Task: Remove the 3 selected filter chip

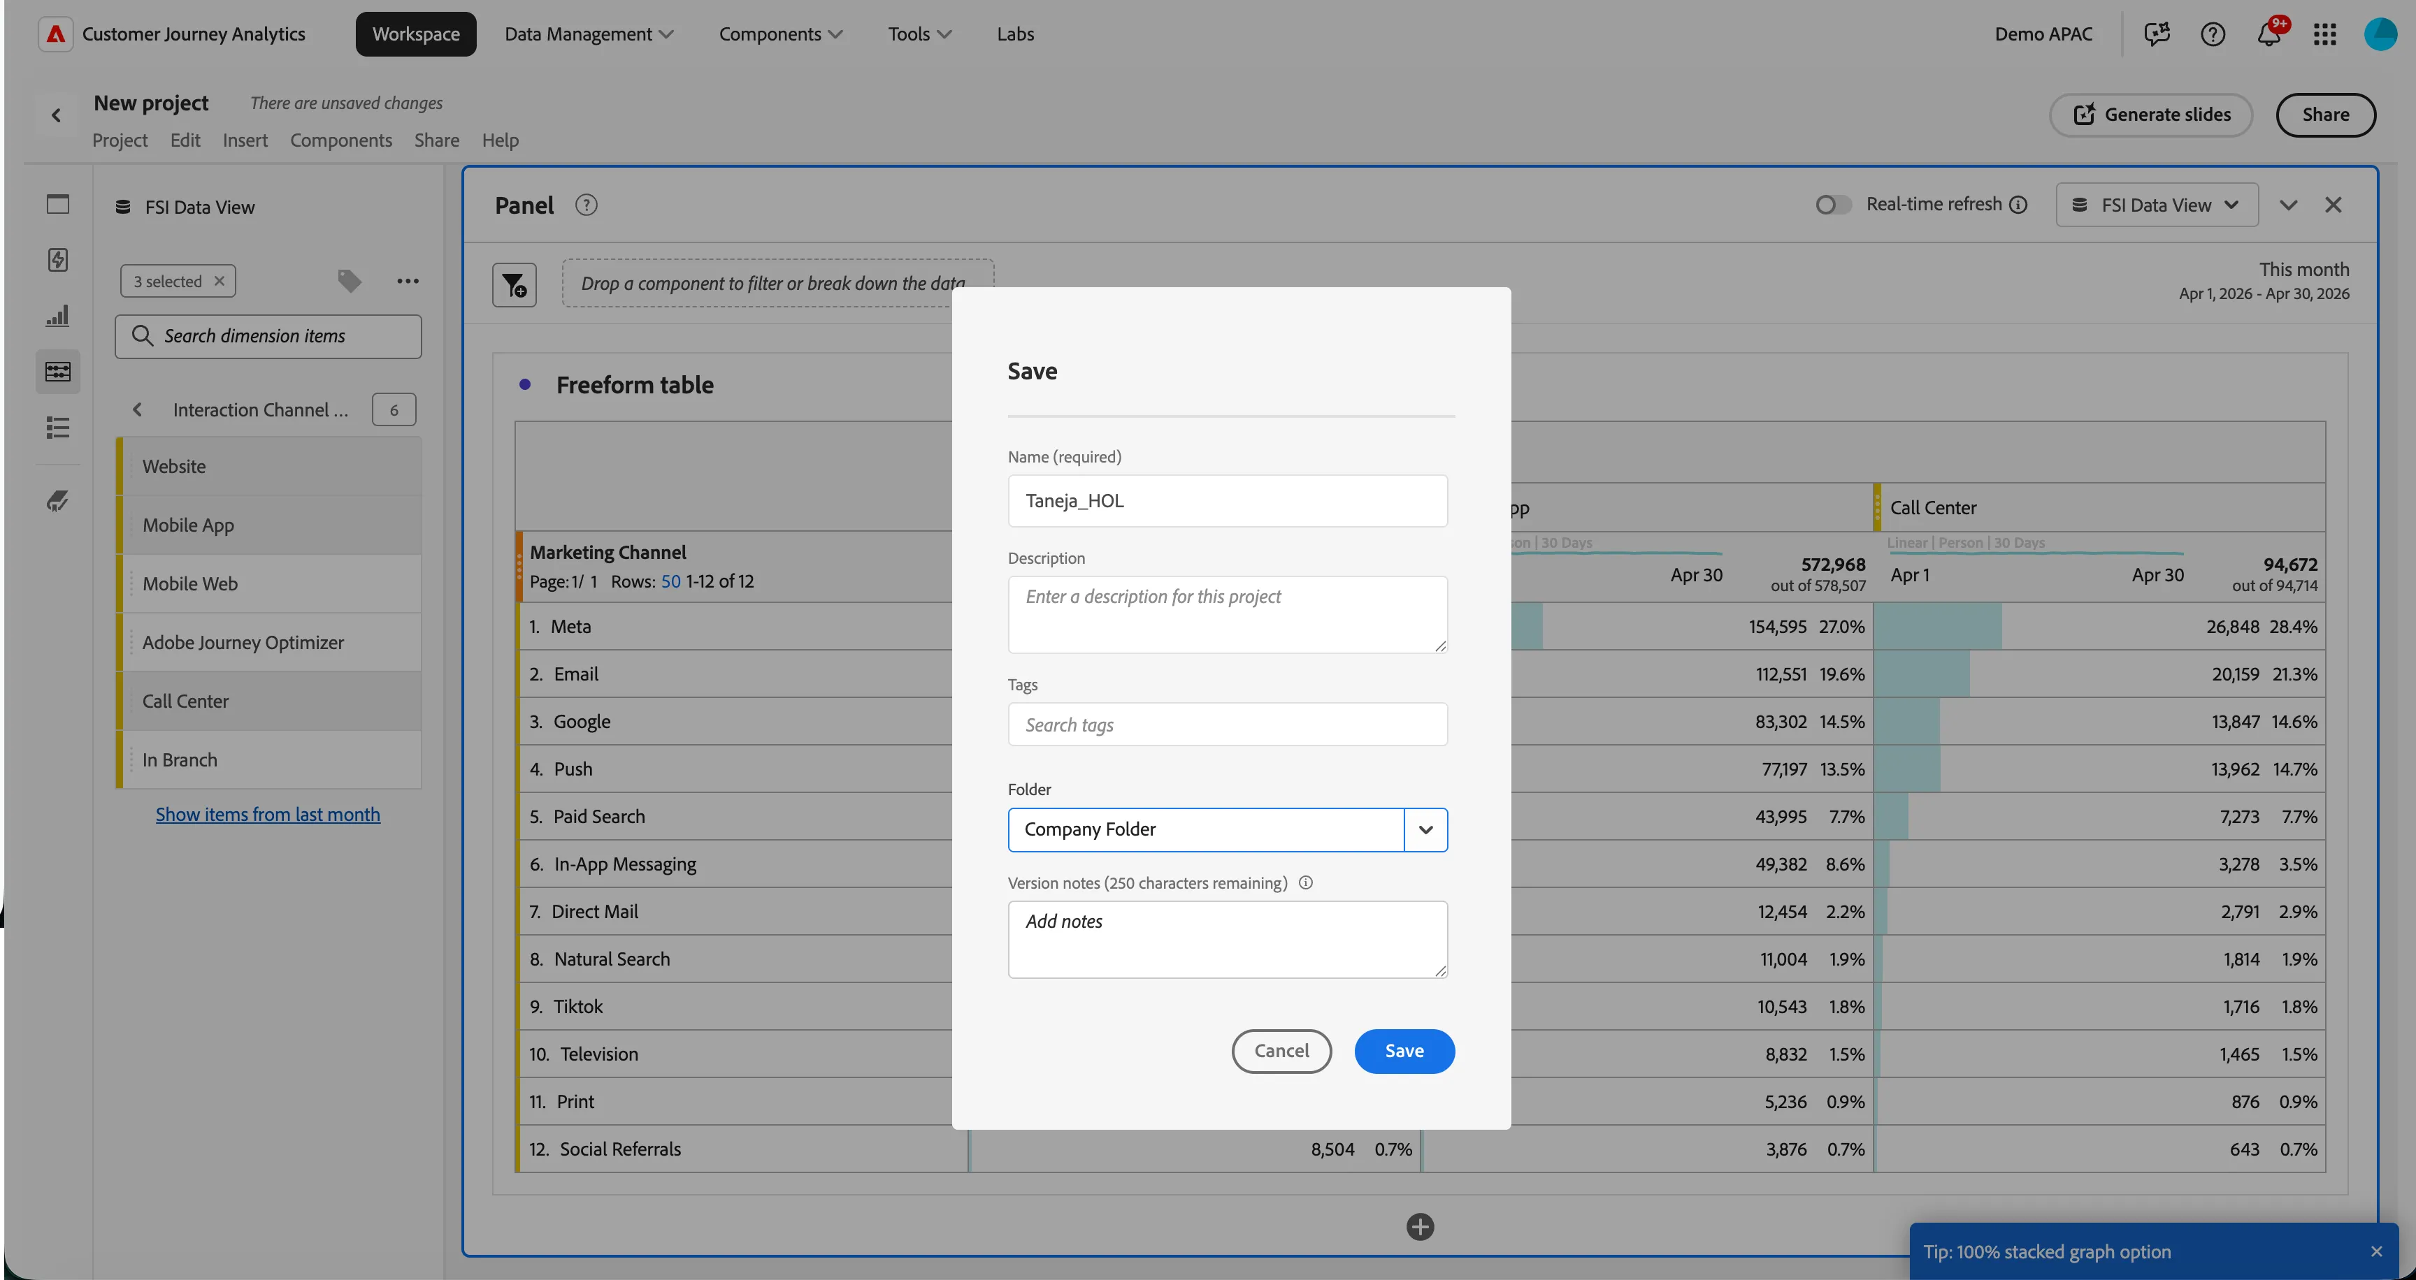Action: coord(219,281)
